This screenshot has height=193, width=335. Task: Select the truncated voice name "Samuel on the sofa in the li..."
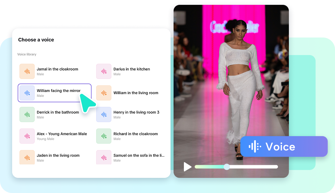(139, 155)
